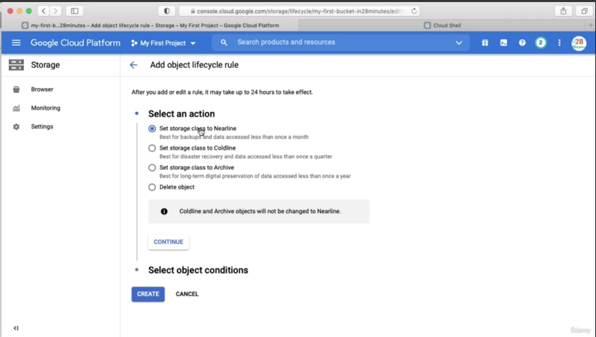This screenshot has height=337, width=596.
Task: Reload the page with refresh icon
Action: (414, 11)
